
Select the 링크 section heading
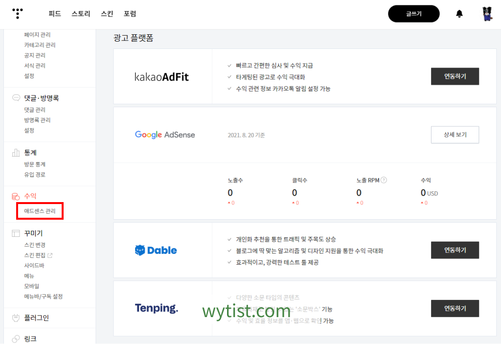30,339
